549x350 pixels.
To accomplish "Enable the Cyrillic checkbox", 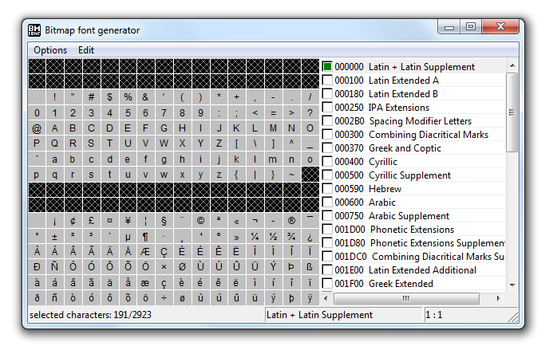I will 327,162.
